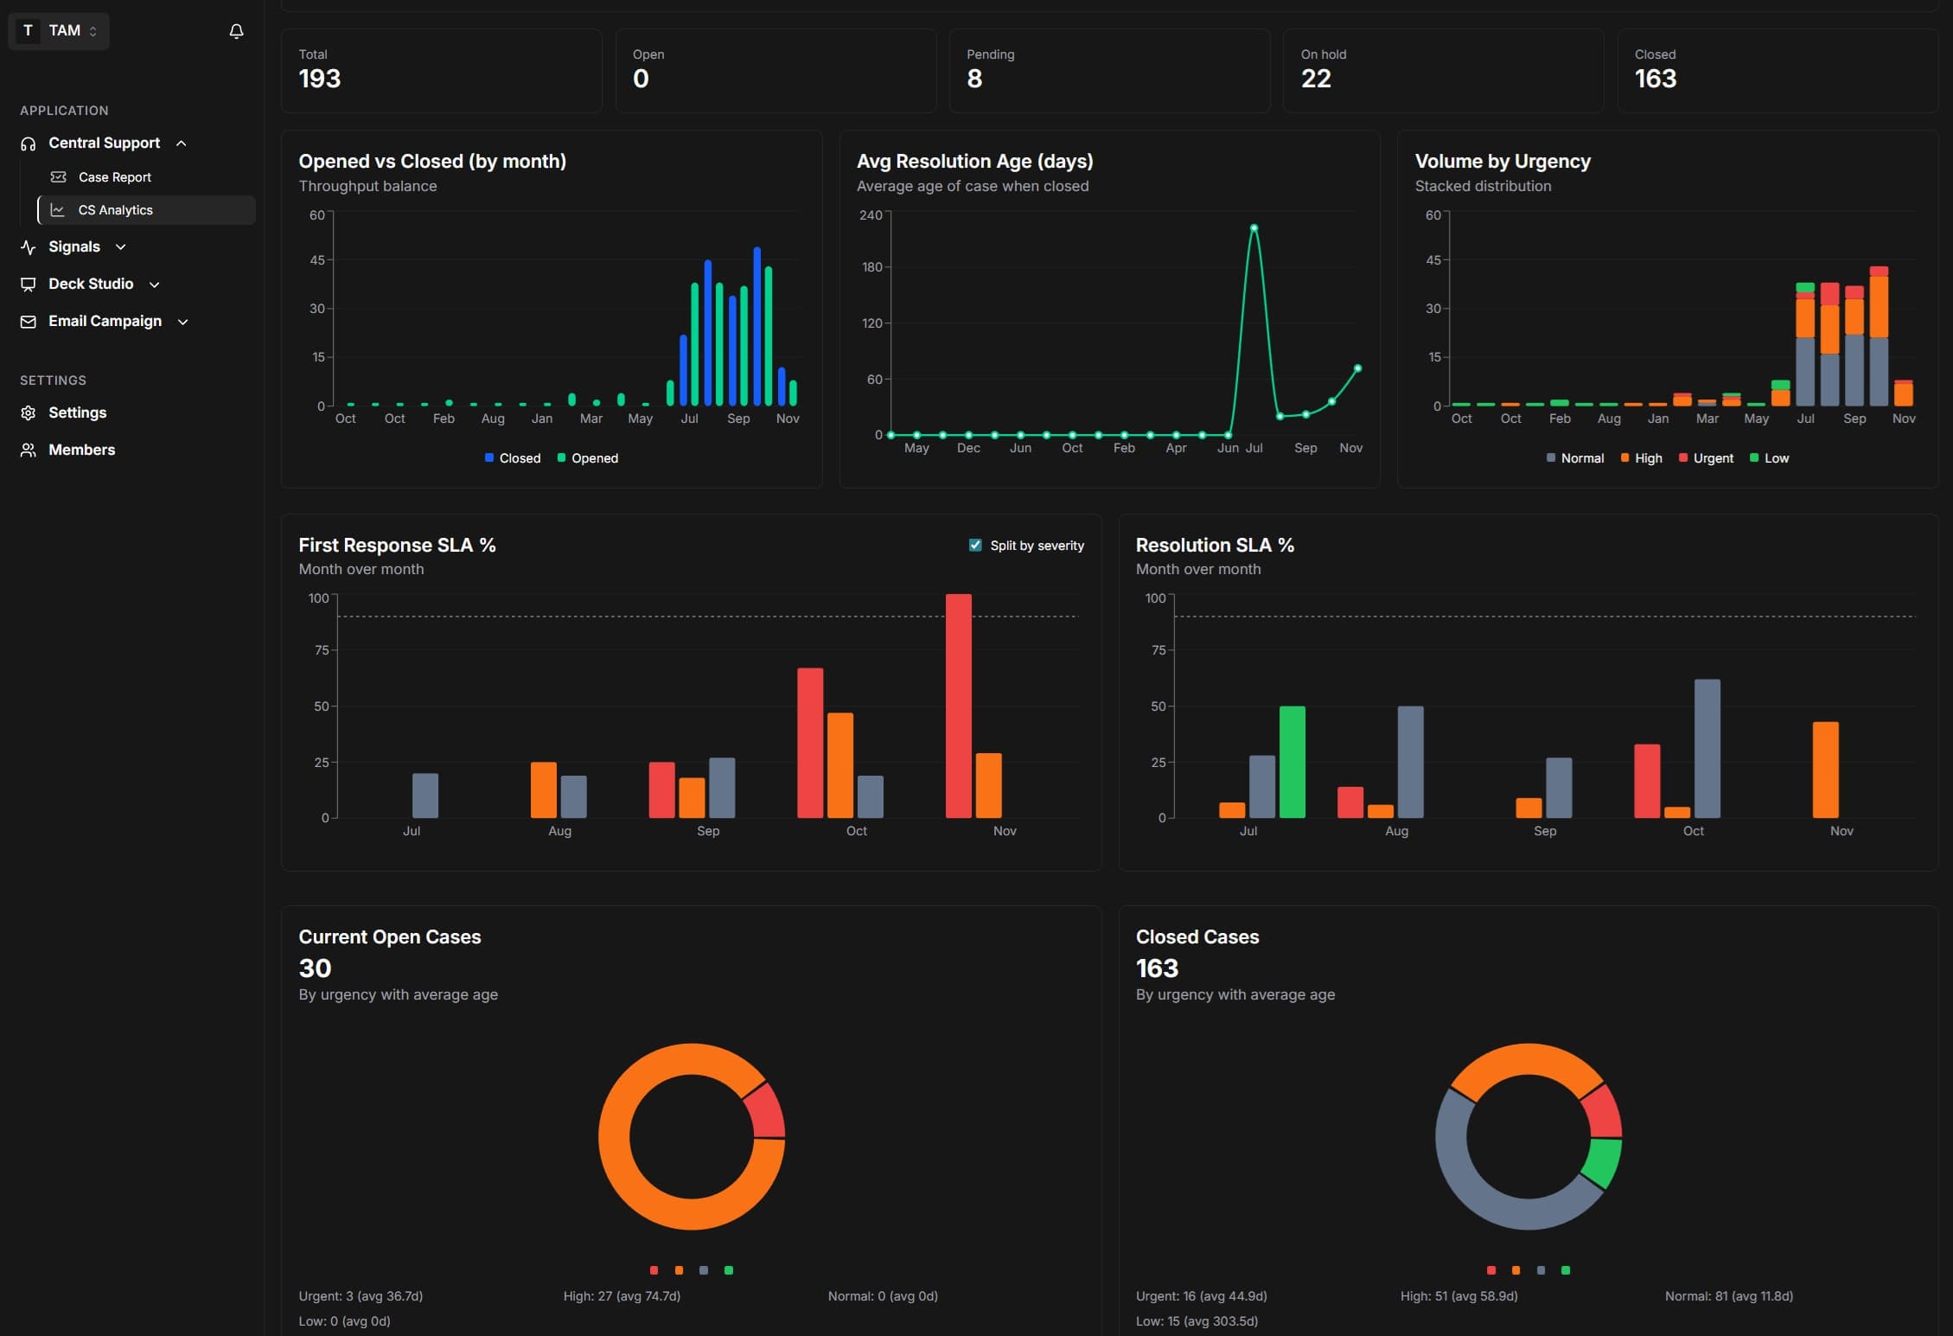Click the Deck Studio presentation icon

(28, 284)
